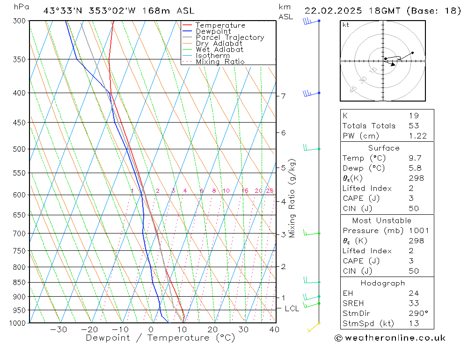Click the gray Parcel Trajectory legend line
468x343 pixels.
tap(187, 37)
